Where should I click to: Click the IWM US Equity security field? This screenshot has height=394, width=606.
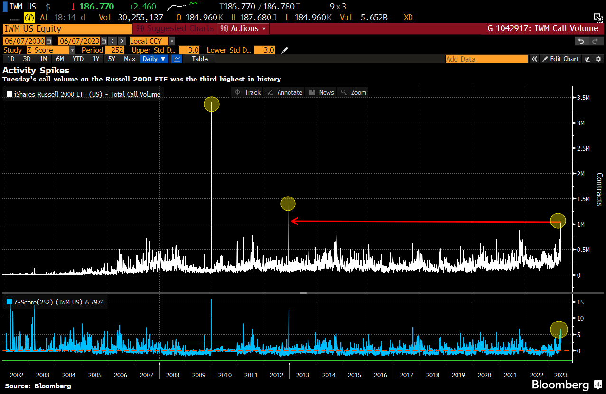pyautogui.click(x=67, y=28)
